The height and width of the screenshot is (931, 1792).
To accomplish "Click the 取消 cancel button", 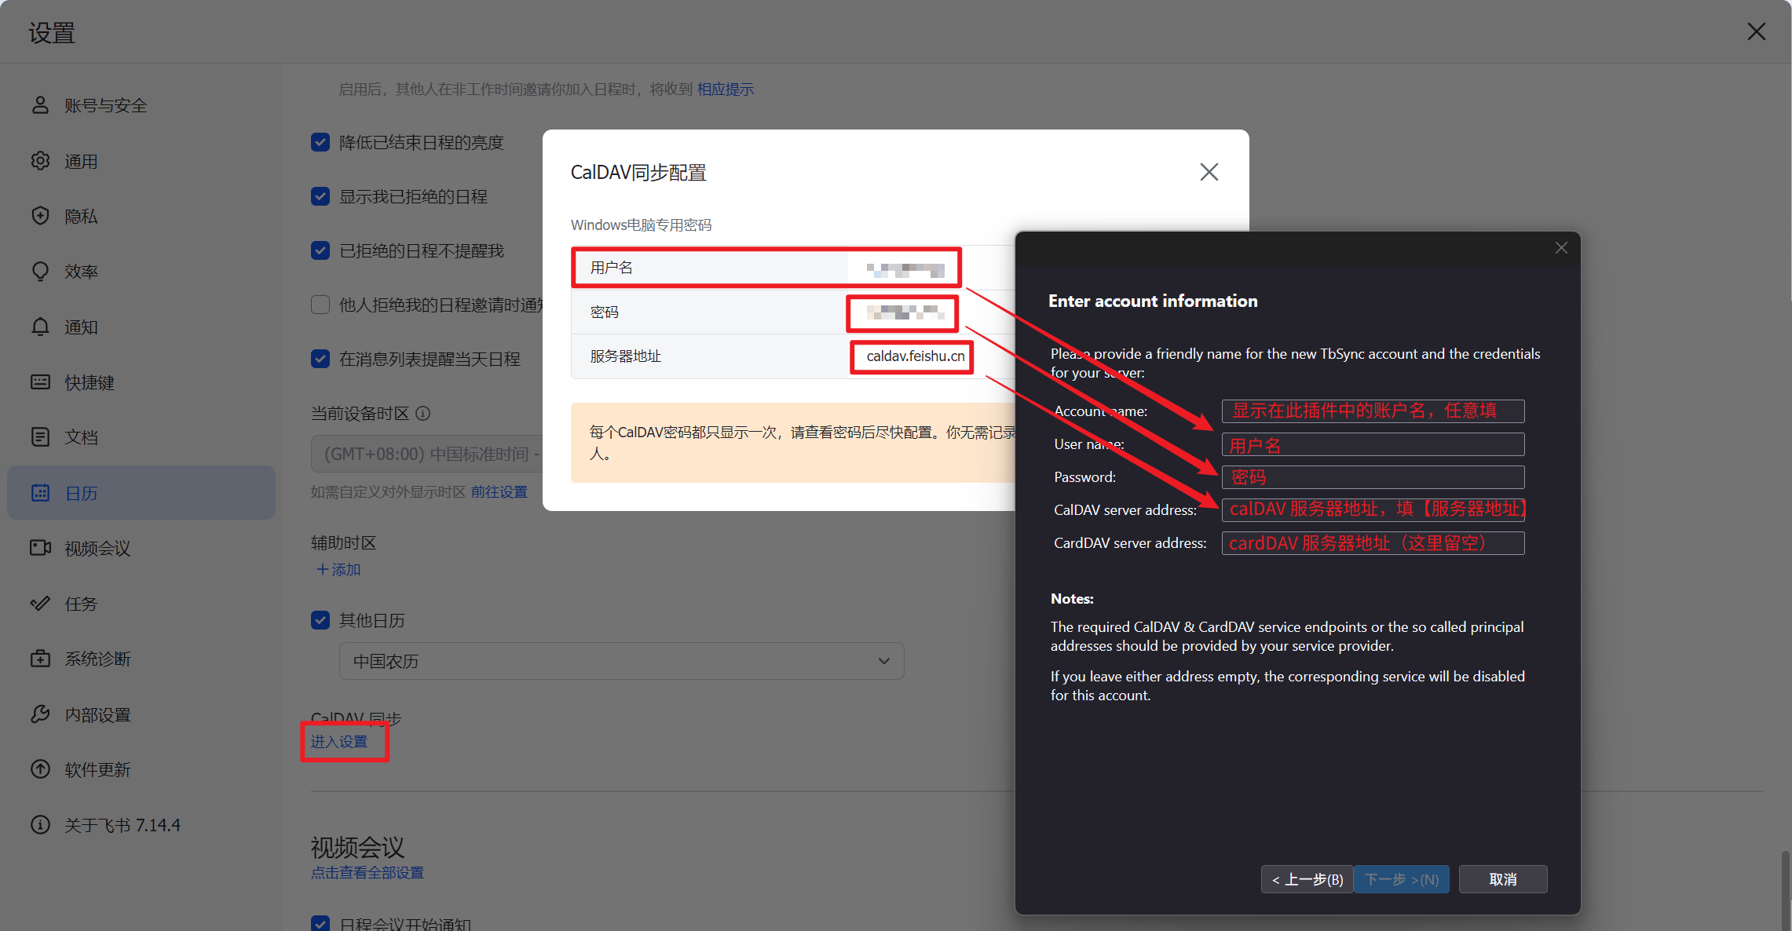I will click(x=1503, y=879).
